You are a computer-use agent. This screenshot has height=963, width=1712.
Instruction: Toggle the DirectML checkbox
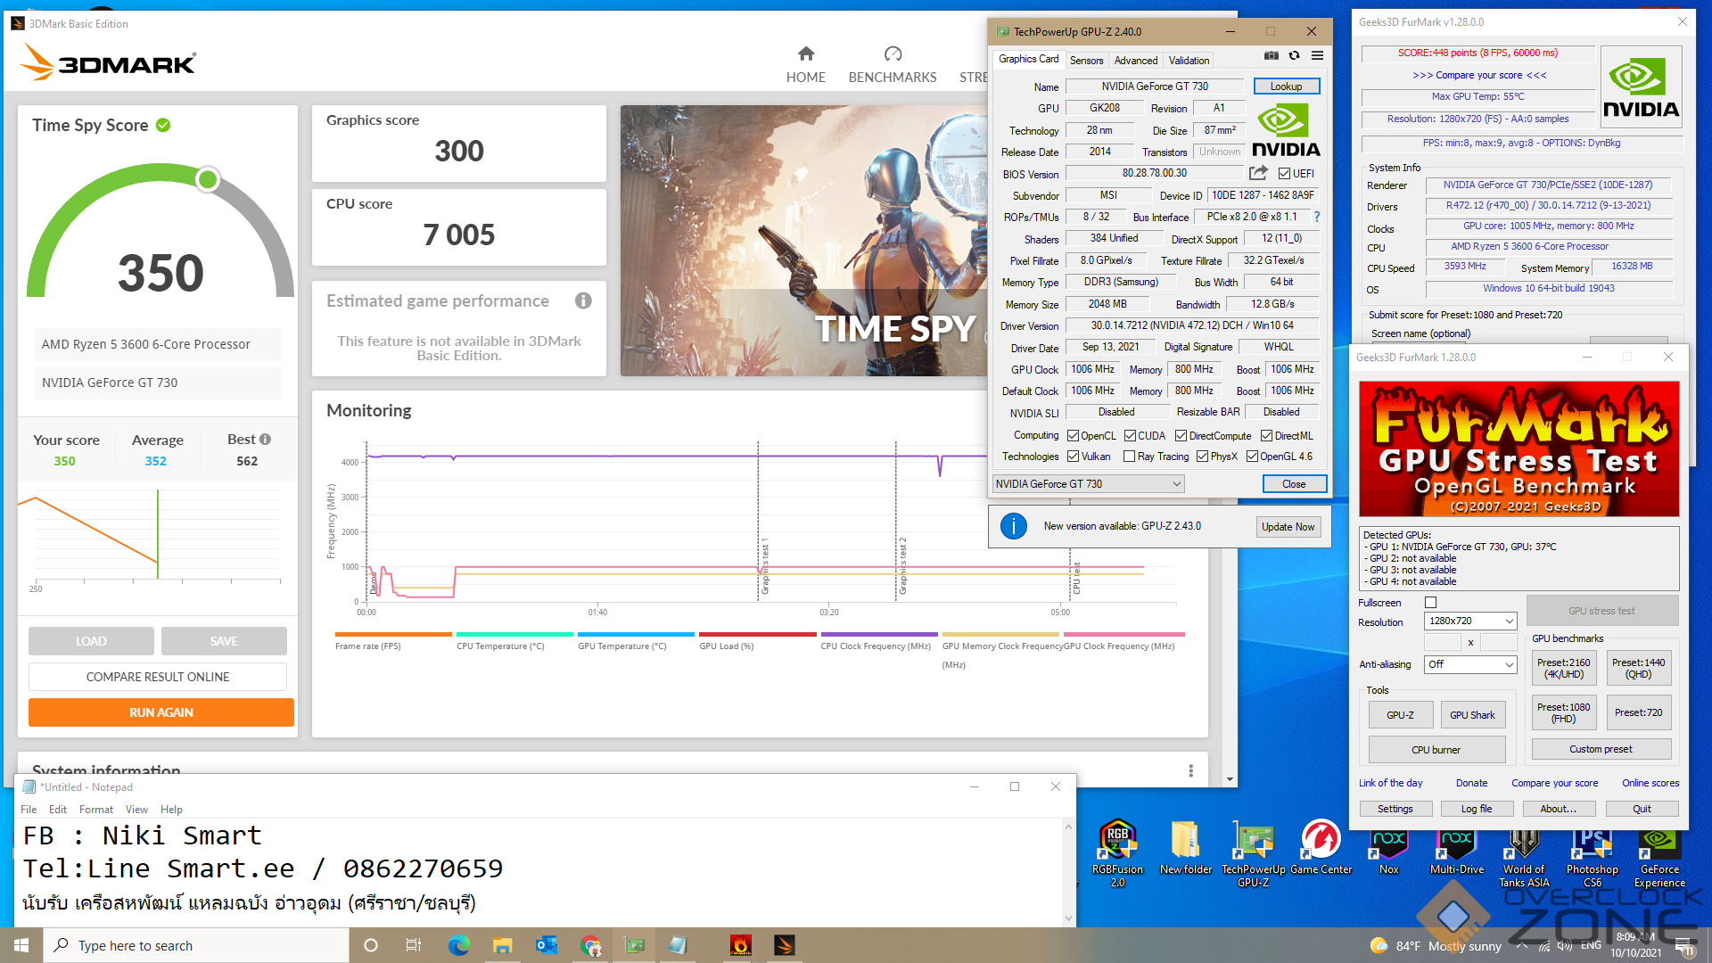(x=1266, y=436)
